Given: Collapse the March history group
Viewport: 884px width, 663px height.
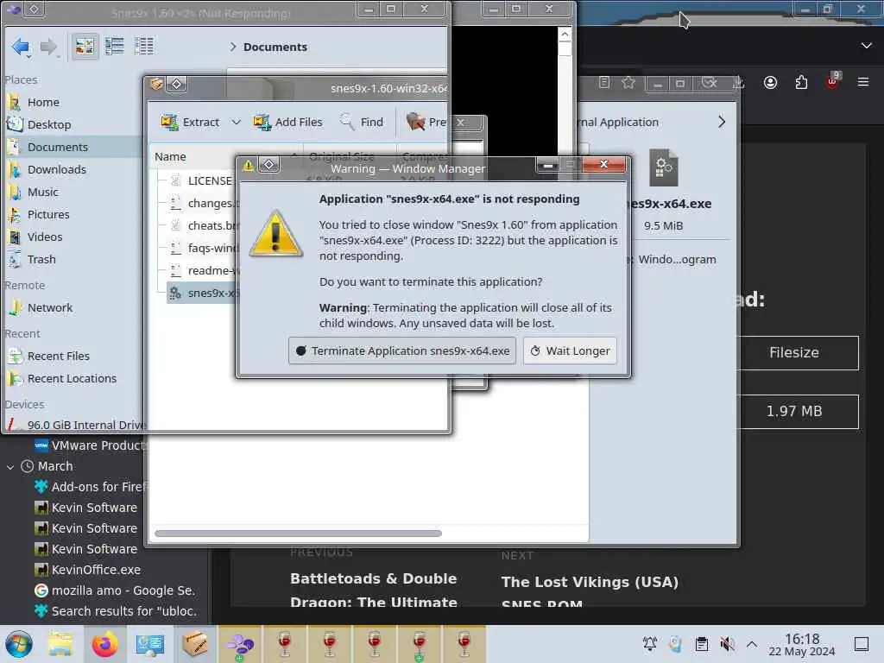Looking at the screenshot, I should (x=10, y=467).
